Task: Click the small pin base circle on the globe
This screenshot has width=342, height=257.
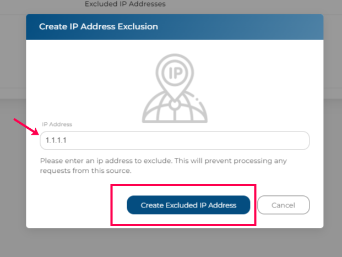Action: coord(175,105)
